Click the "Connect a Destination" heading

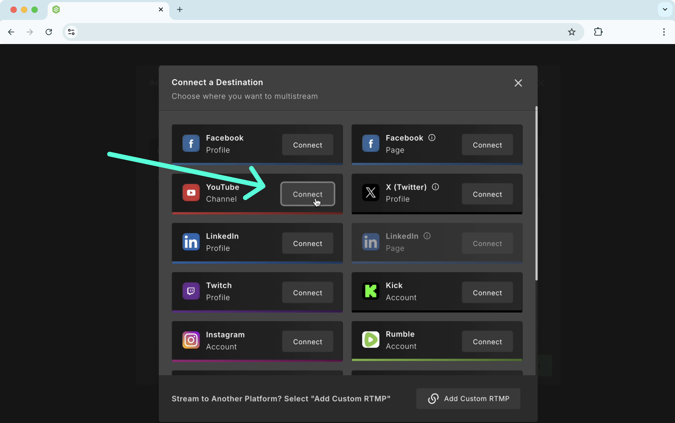(217, 82)
